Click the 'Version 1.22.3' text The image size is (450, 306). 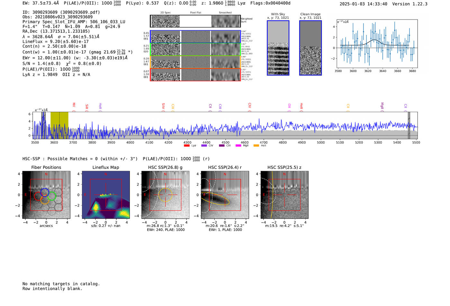[410, 4]
